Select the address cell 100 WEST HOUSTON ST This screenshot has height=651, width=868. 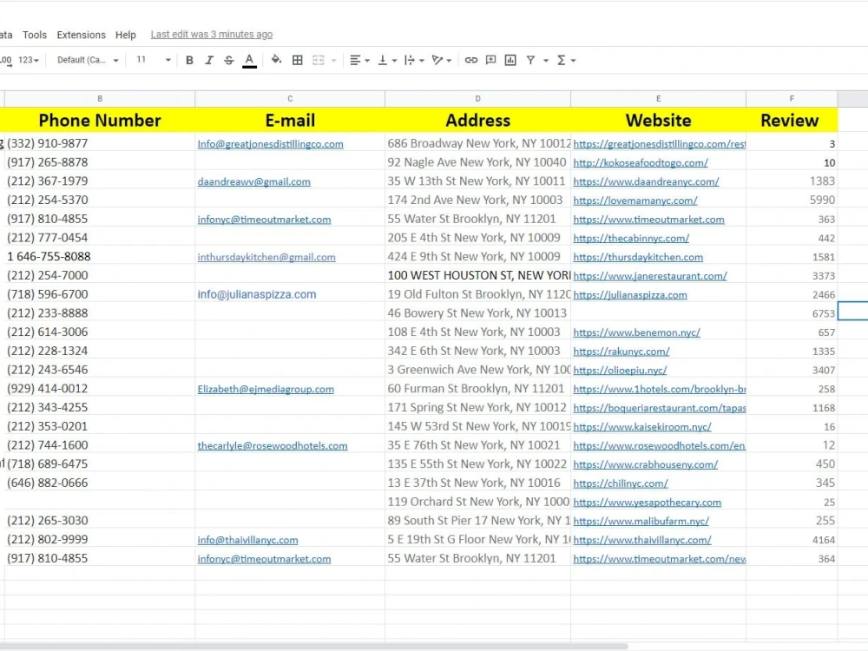pyautogui.click(x=477, y=275)
